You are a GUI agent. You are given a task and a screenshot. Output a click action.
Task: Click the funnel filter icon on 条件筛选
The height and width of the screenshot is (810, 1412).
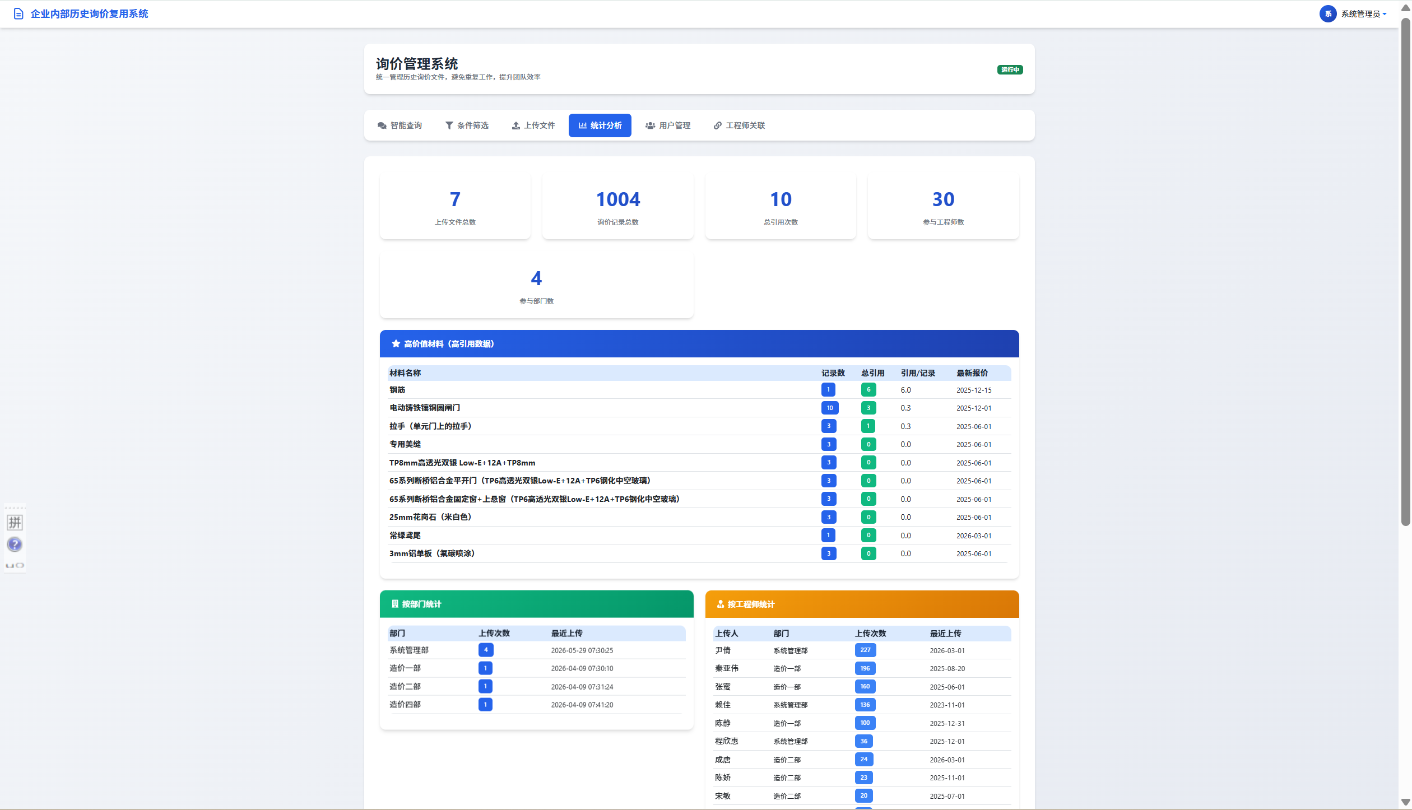[449, 125]
